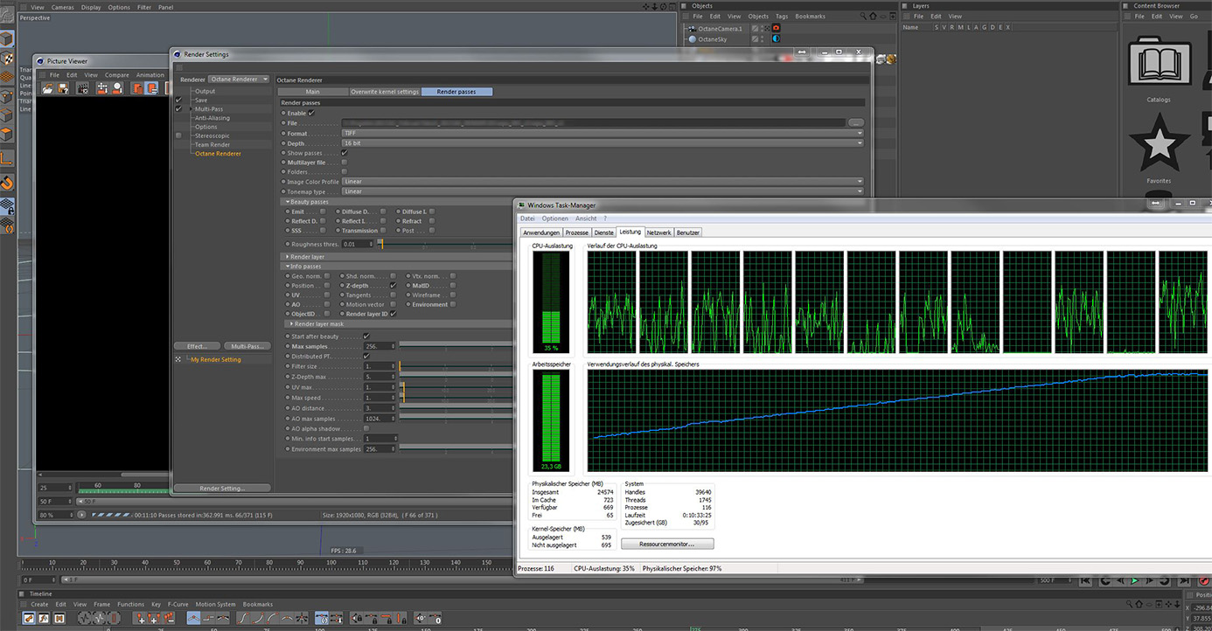
Task: Click the magnet snap icon in left toolbar
Action: click(7, 183)
